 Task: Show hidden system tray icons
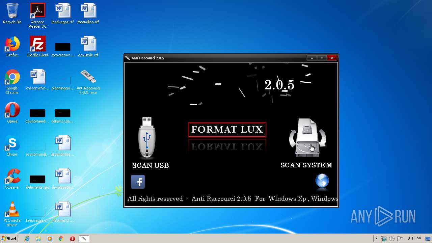(376, 239)
